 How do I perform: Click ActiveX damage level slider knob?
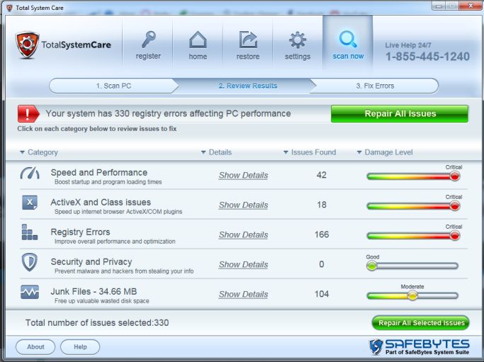(x=454, y=205)
